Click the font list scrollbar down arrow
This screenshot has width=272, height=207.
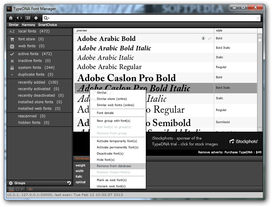pyautogui.click(x=260, y=129)
